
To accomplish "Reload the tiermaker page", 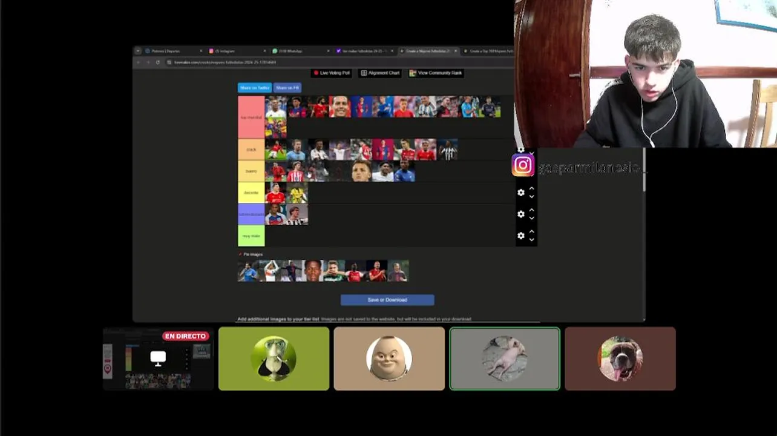I will click(157, 62).
